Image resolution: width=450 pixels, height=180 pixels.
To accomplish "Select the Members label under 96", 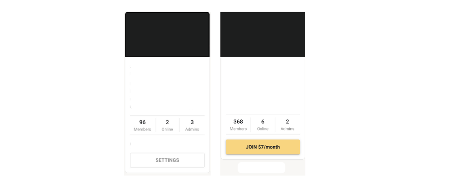I will [x=142, y=130].
